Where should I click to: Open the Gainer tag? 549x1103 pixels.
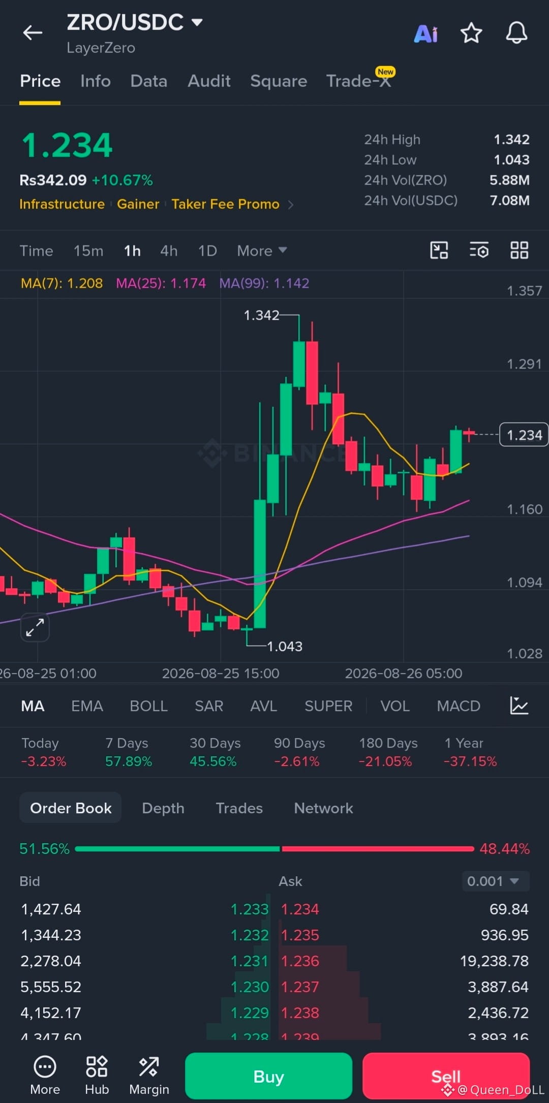(x=138, y=204)
